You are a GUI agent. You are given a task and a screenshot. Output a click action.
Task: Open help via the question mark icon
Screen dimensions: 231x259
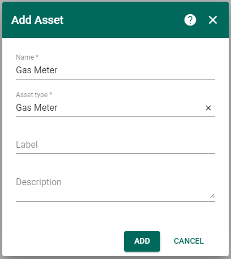pos(190,20)
